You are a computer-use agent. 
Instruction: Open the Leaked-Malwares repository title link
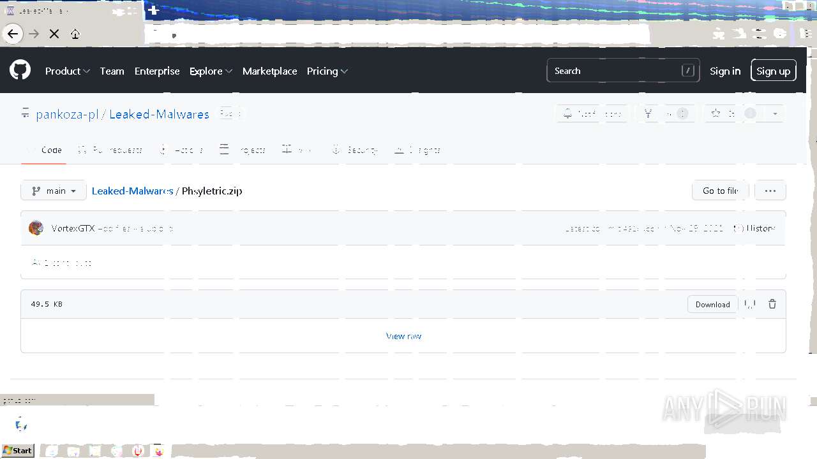point(159,114)
